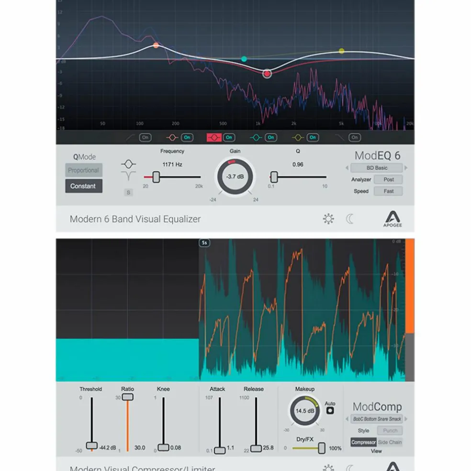Go to previous ModComp preset arrow

point(347,419)
